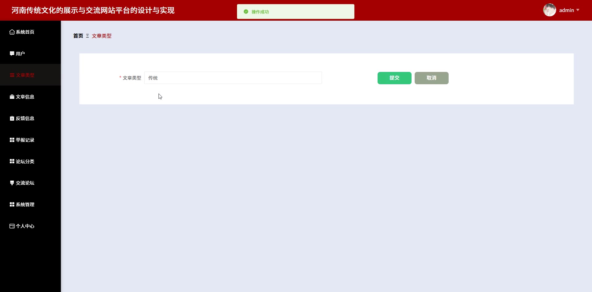Screen dimensions: 592x292
Task: Click the icon beside 交流论坛
Action: pos(12,183)
